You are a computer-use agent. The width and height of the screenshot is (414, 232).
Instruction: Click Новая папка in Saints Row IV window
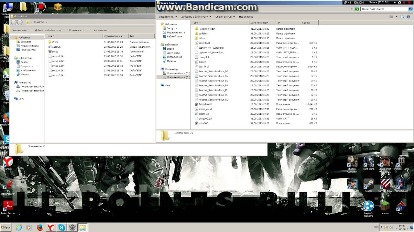coord(246,17)
